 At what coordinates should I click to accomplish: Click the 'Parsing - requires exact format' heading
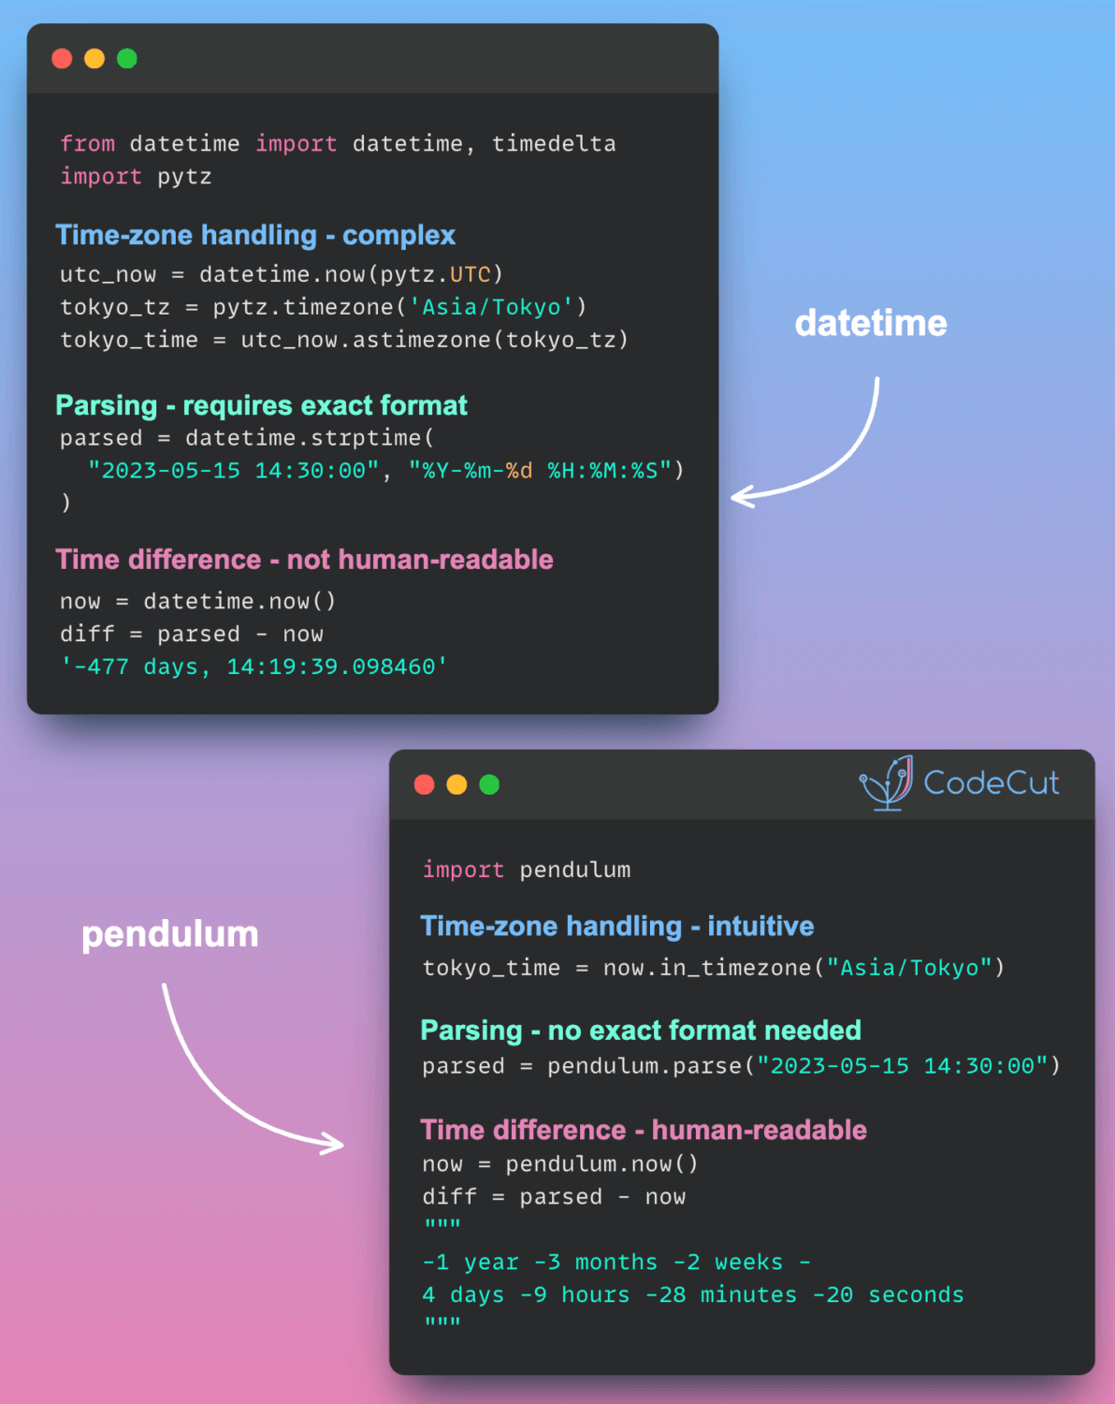261,405
